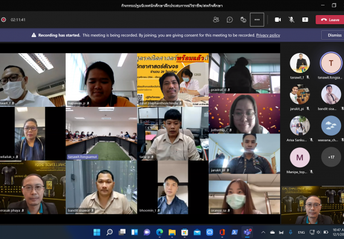Open taskbar Search
Image resolution: width=344 pixels, height=239 pixels.
click(109, 232)
